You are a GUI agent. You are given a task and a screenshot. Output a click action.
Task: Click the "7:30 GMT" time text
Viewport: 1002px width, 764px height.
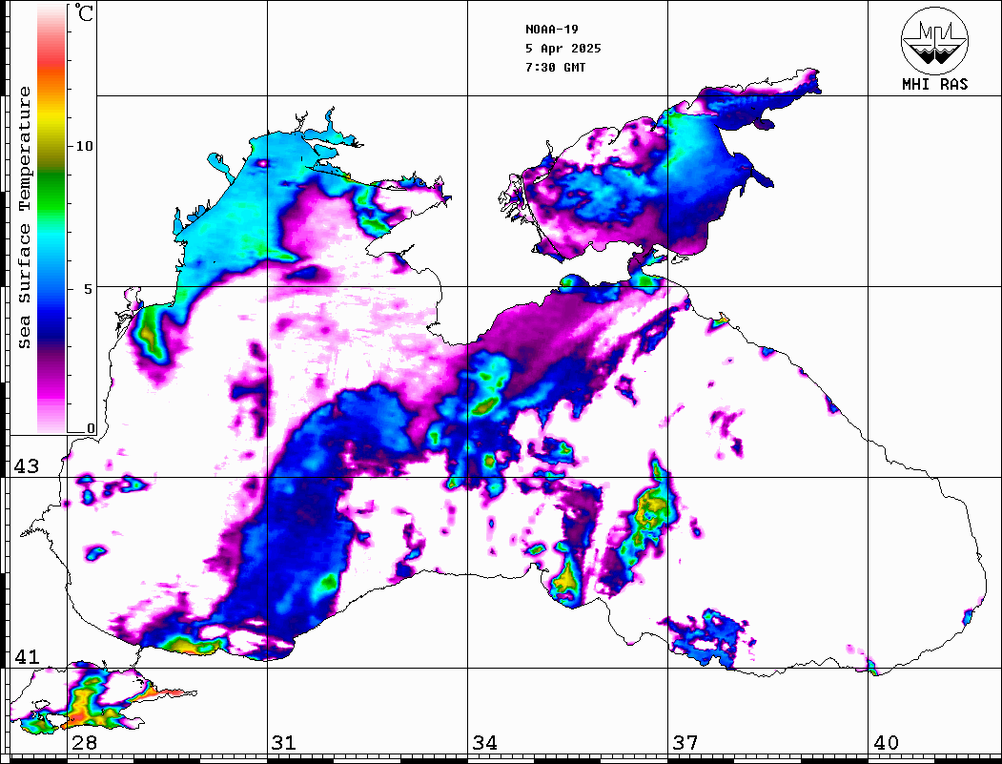coord(555,67)
